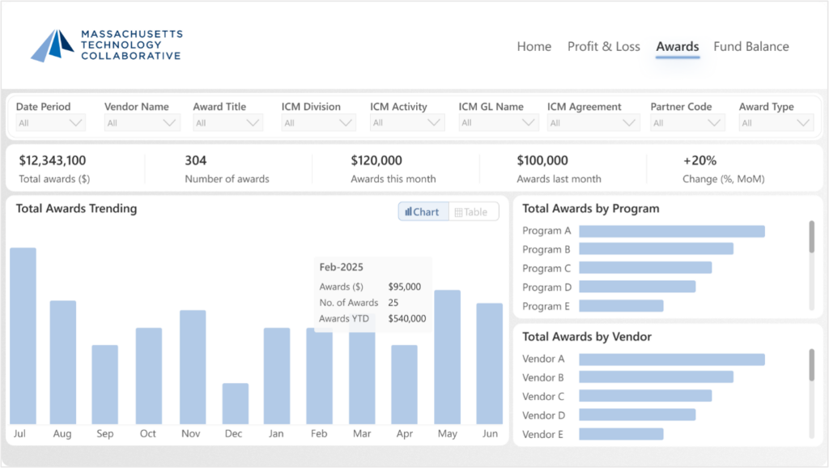Click the Nov bar in the chart
Image resolution: width=829 pixels, height=468 pixels.
[x=193, y=367]
